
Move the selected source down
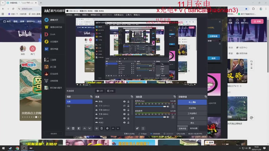pyautogui.click(x=118, y=129)
